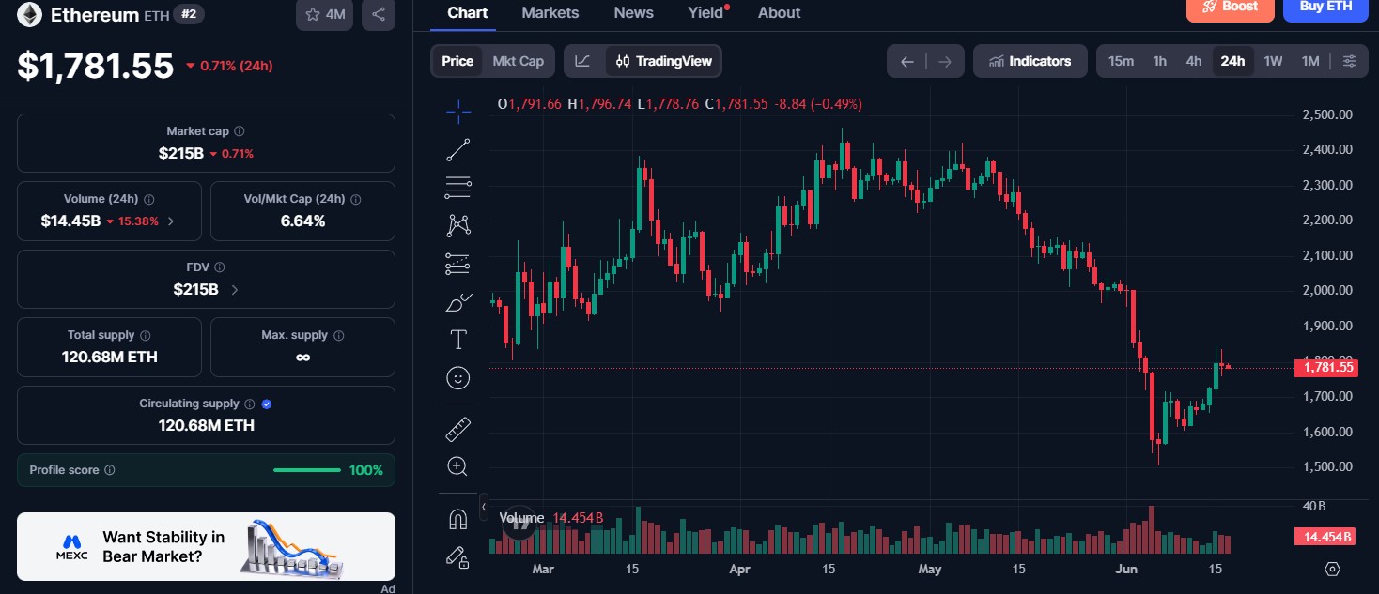Image resolution: width=1379 pixels, height=594 pixels.
Task: Click the verified badge by Circulating supply
Action: coord(267,404)
